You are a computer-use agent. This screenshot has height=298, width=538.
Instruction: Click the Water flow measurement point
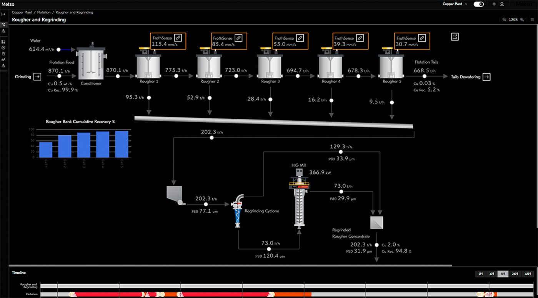pyautogui.click(x=58, y=49)
